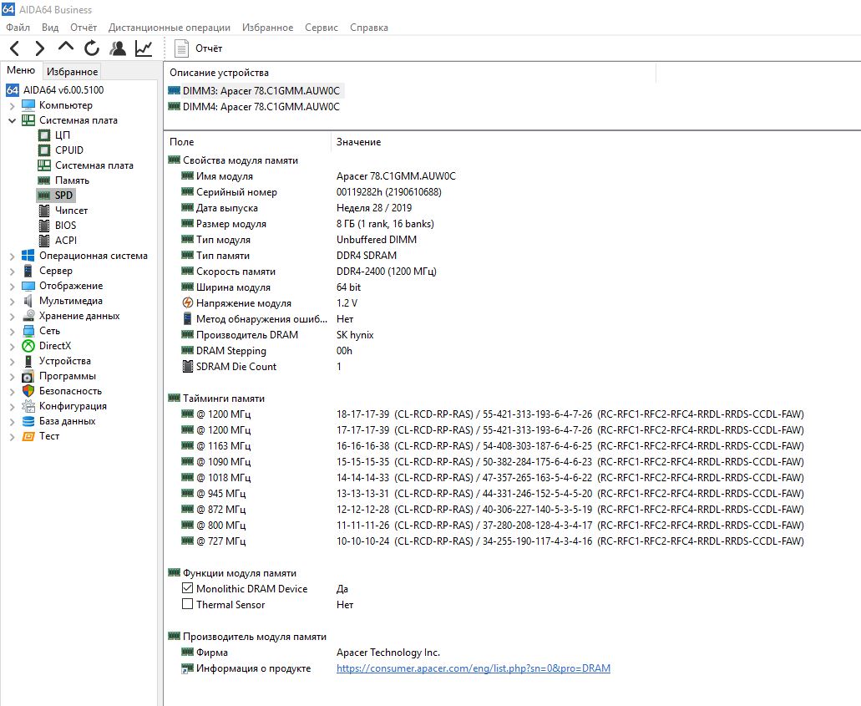This screenshot has width=861, height=706.
Task: Expand the Безопасность tree node
Action: (12, 391)
